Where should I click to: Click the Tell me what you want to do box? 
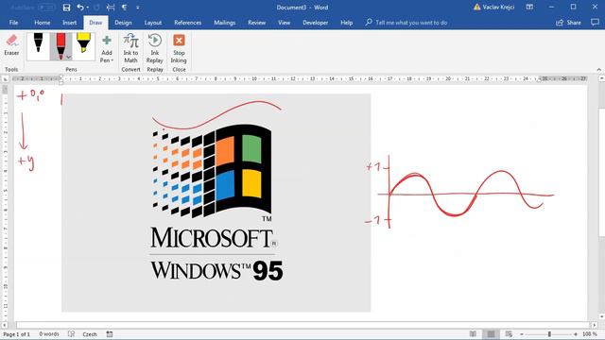point(406,23)
